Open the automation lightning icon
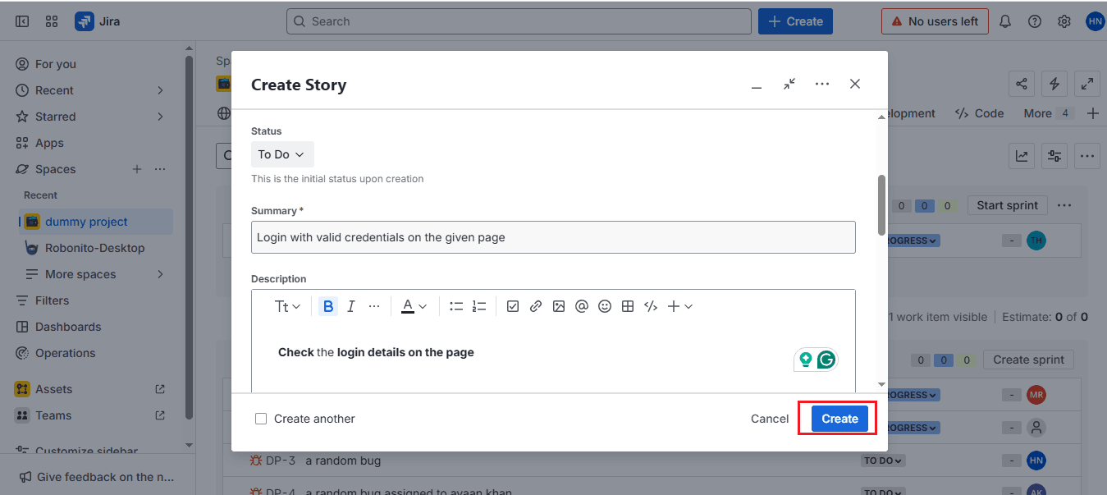 pyautogui.click(x=1054, y=84)
